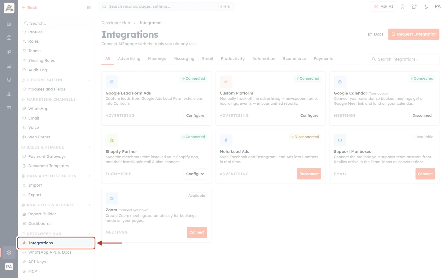
Task: Collapse the Analytics & Reports section
Action: tap(90, 205)
